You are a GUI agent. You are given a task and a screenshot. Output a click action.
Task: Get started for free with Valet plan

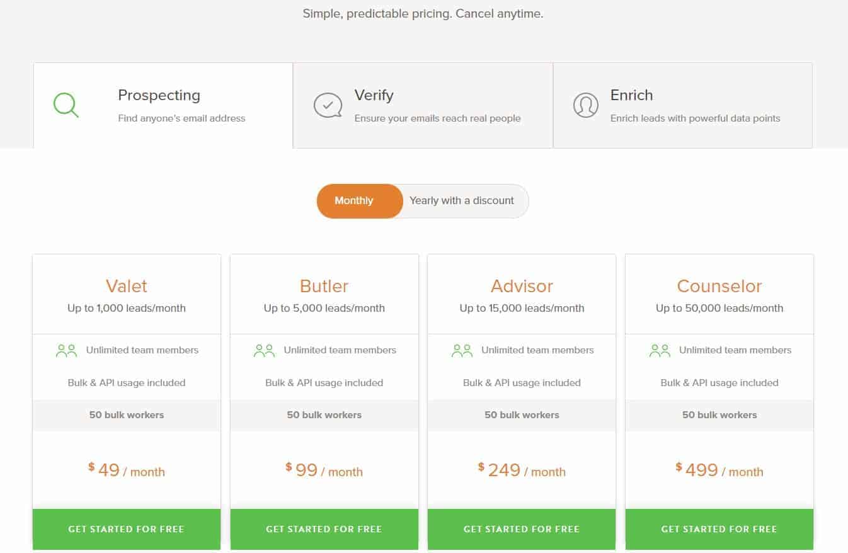tap(127, 529)
